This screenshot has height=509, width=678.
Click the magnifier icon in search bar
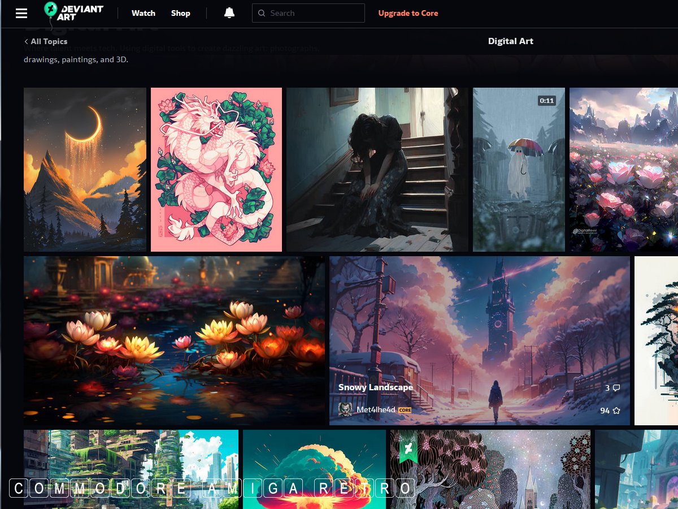tap(262, 13)
